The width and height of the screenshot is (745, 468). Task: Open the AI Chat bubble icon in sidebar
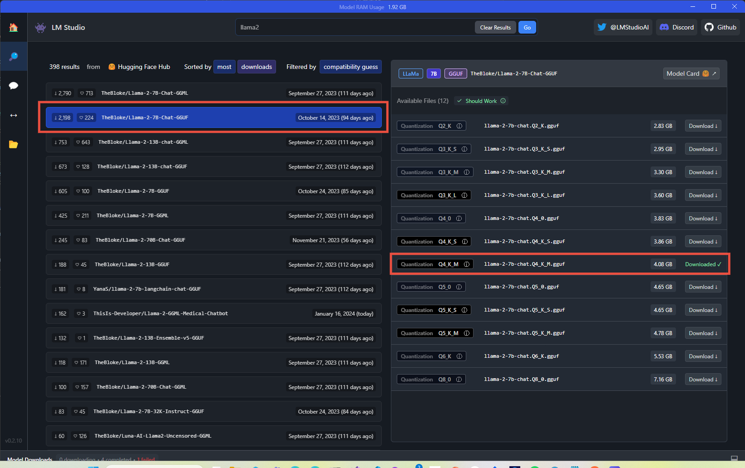point(14,86)
